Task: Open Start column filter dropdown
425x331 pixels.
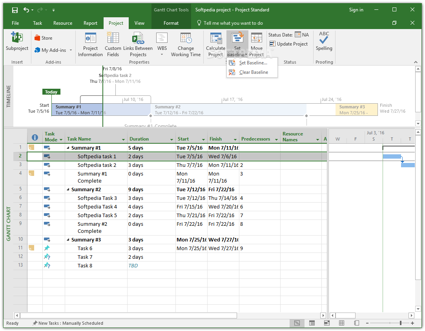Action: pos(203,140)
